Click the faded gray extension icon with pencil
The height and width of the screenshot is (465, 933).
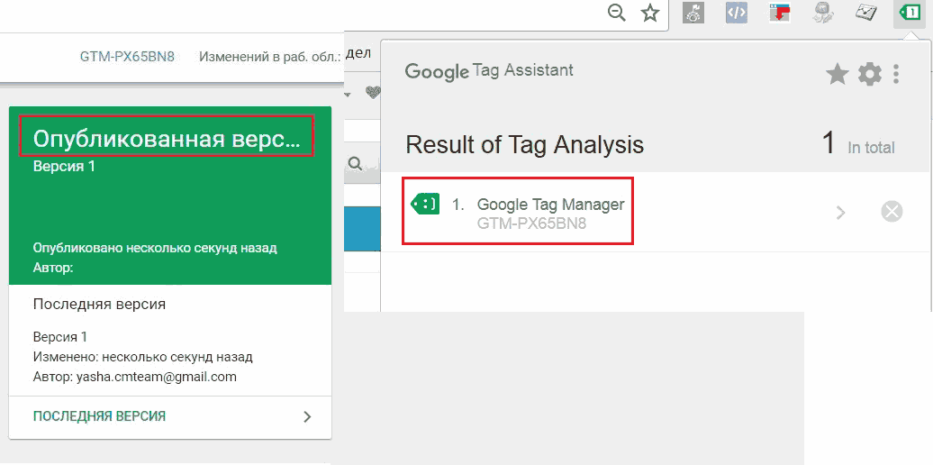tap(823, 14)
